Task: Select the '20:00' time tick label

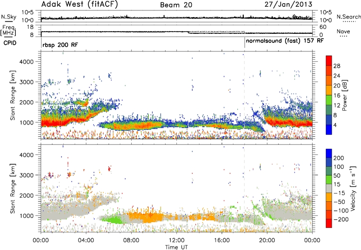Action: pos(267,241)
